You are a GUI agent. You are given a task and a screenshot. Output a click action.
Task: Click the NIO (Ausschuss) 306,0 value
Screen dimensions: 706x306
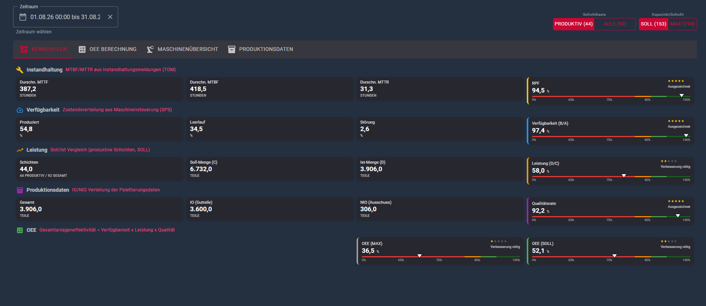(368, 209)
